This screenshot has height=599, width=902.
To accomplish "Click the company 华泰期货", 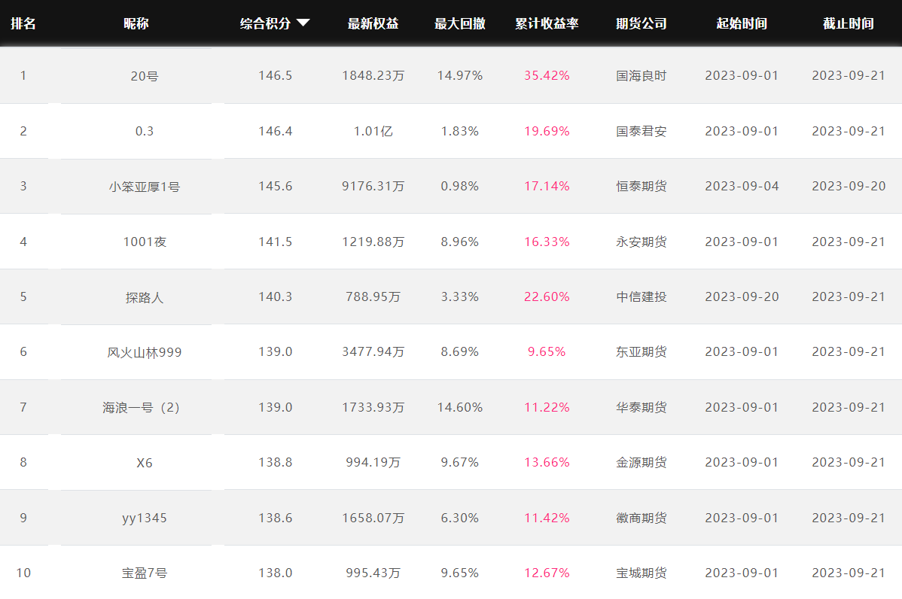I will coord(641,407).
